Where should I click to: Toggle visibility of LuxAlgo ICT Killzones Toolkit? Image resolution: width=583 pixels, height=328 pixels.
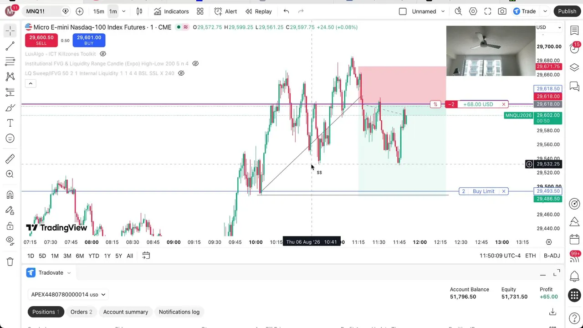[103, 54]
